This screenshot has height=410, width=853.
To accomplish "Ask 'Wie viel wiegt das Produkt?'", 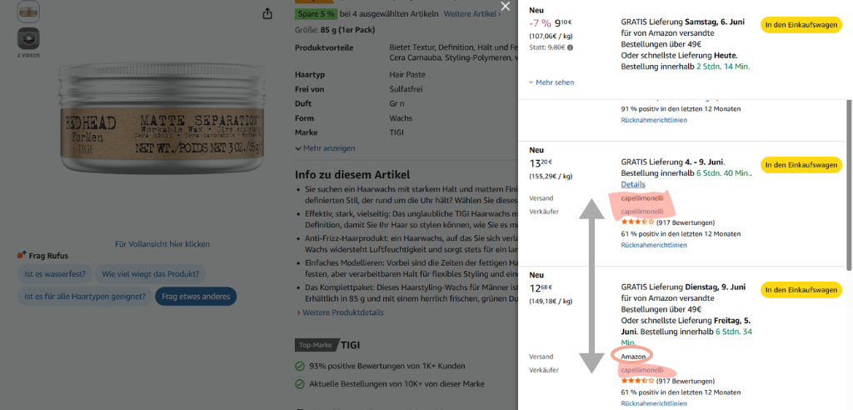I will [151, 274].
